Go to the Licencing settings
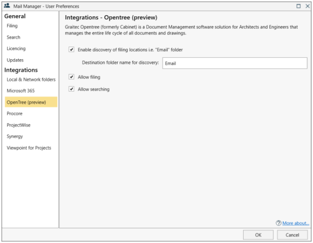The image size is (313, 243). 16,49
